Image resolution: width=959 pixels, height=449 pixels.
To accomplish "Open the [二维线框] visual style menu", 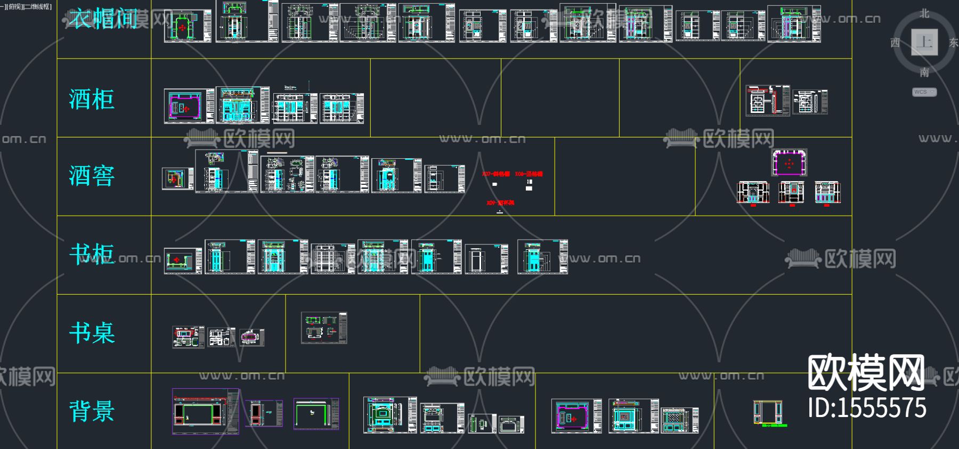I will pyautogui.click(x=37, y=7).
